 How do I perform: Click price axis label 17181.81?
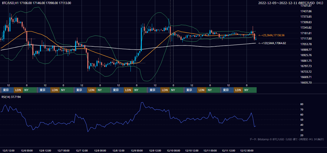point(306,33)
